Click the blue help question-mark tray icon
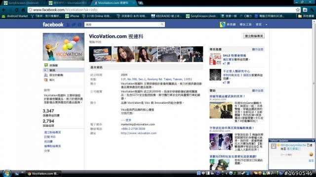Image resolution: width=316 pixels, height=177 pixels. [x=218, y=173]
